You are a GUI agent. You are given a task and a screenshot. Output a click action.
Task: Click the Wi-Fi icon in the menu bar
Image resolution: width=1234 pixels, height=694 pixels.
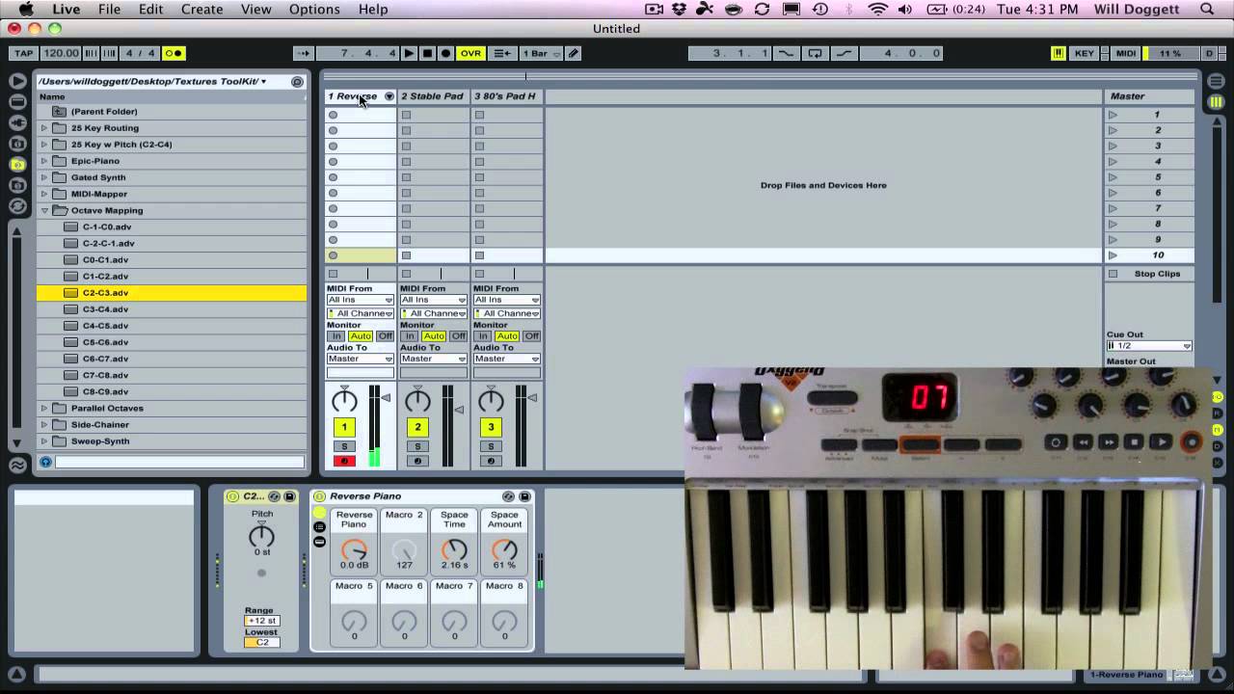[x=877, y=9]
